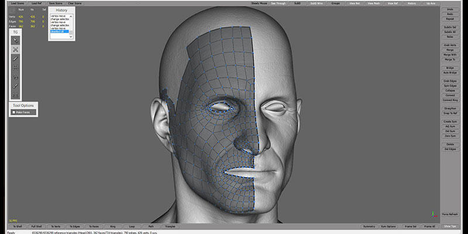Screen dimensions: 468x234
Task: Click the Loop selection button
Action: 132,226
